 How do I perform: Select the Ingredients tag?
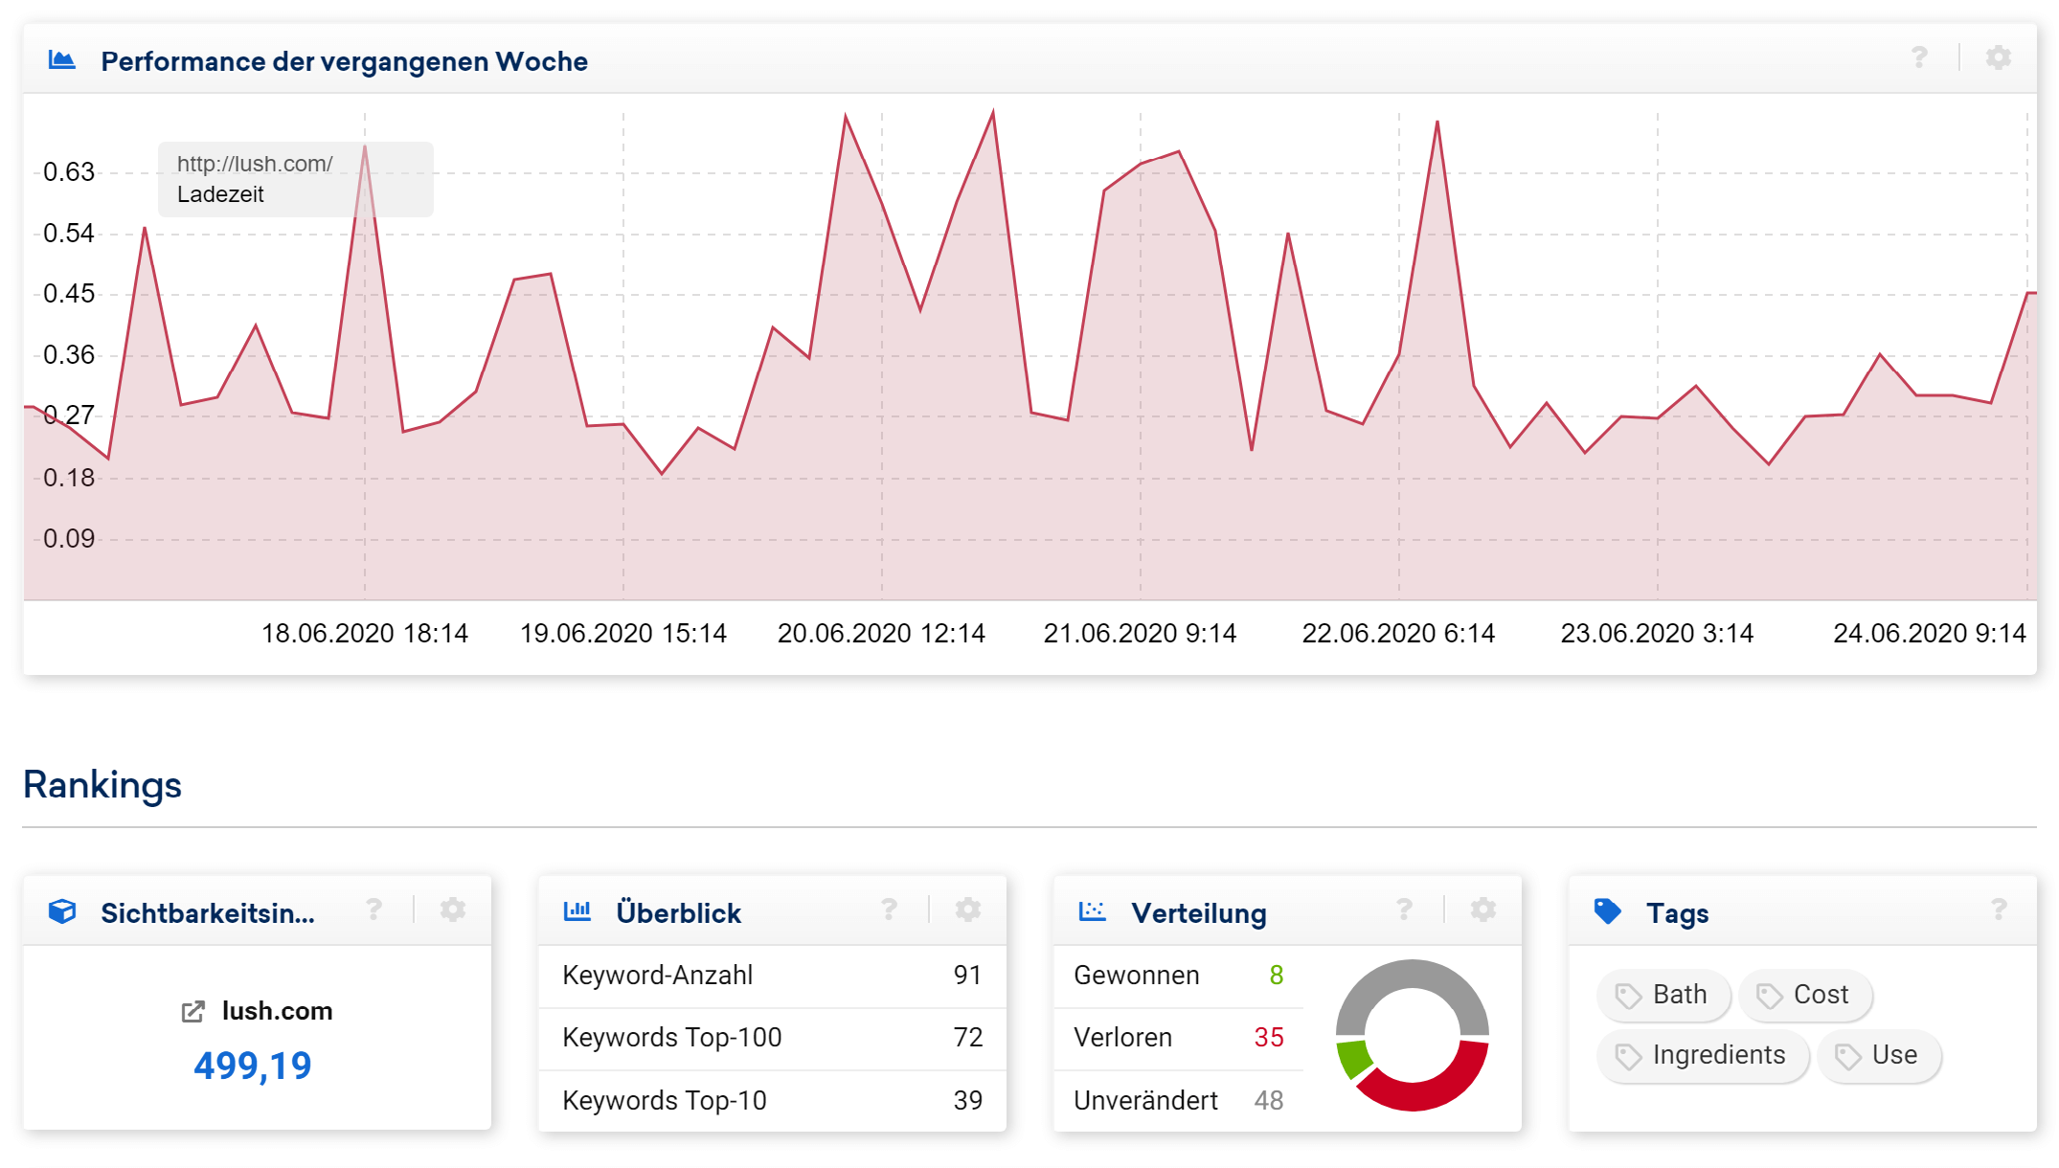[1703, 1055]
